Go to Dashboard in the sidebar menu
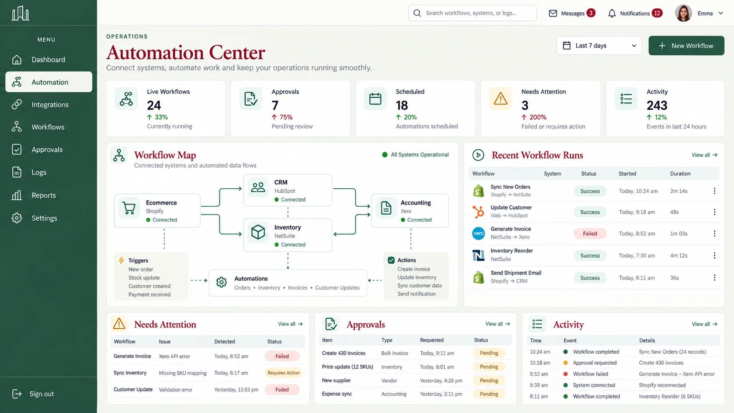 pos(48,60)
